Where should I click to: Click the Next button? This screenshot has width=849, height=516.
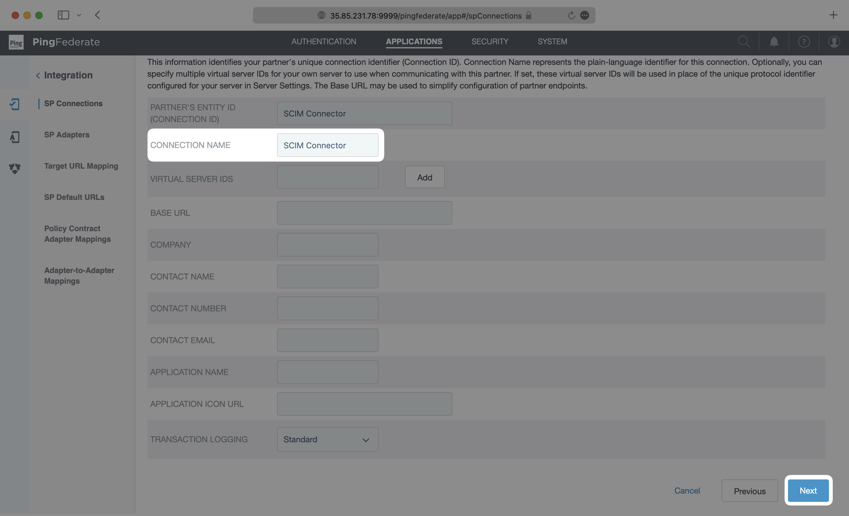808,490
